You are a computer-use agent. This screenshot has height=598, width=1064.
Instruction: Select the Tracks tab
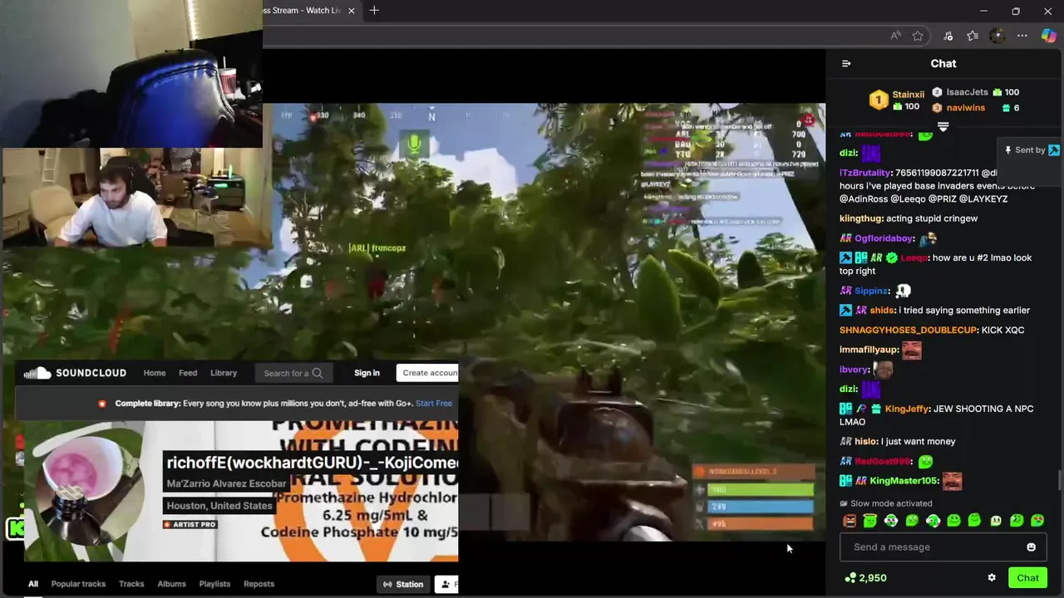pos(131,584)
